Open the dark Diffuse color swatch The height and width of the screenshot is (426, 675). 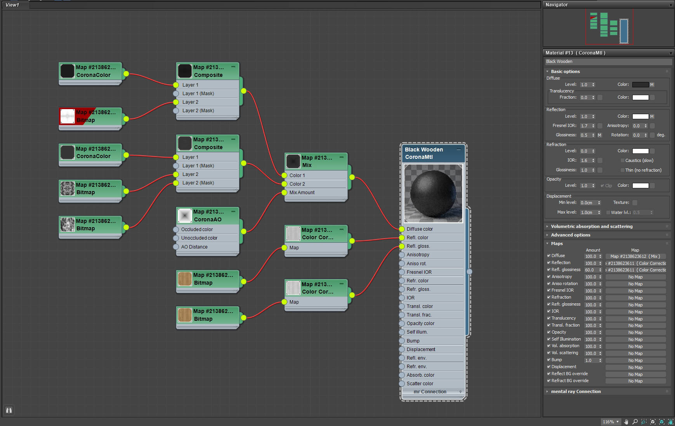pos(640,85)
